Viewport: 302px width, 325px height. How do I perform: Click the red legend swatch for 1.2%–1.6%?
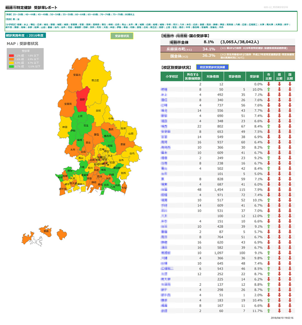[x=11, y=56]
